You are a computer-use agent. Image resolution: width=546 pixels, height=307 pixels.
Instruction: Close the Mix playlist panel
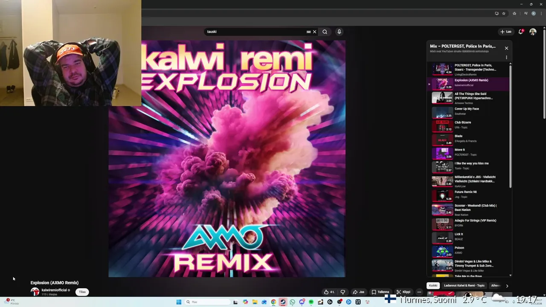point(506,48)
